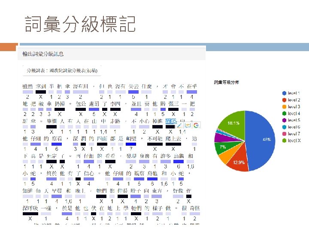Select the level X legend entry

pos(291,140)
